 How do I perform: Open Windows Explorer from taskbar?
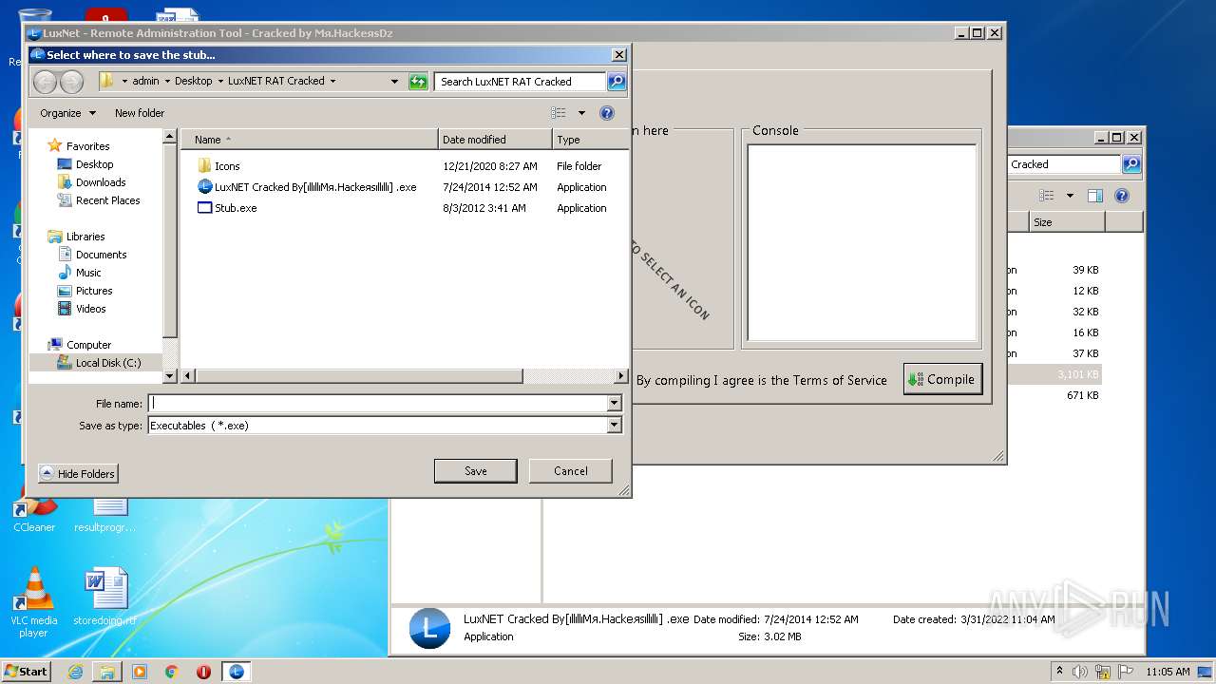coord(107,672)
